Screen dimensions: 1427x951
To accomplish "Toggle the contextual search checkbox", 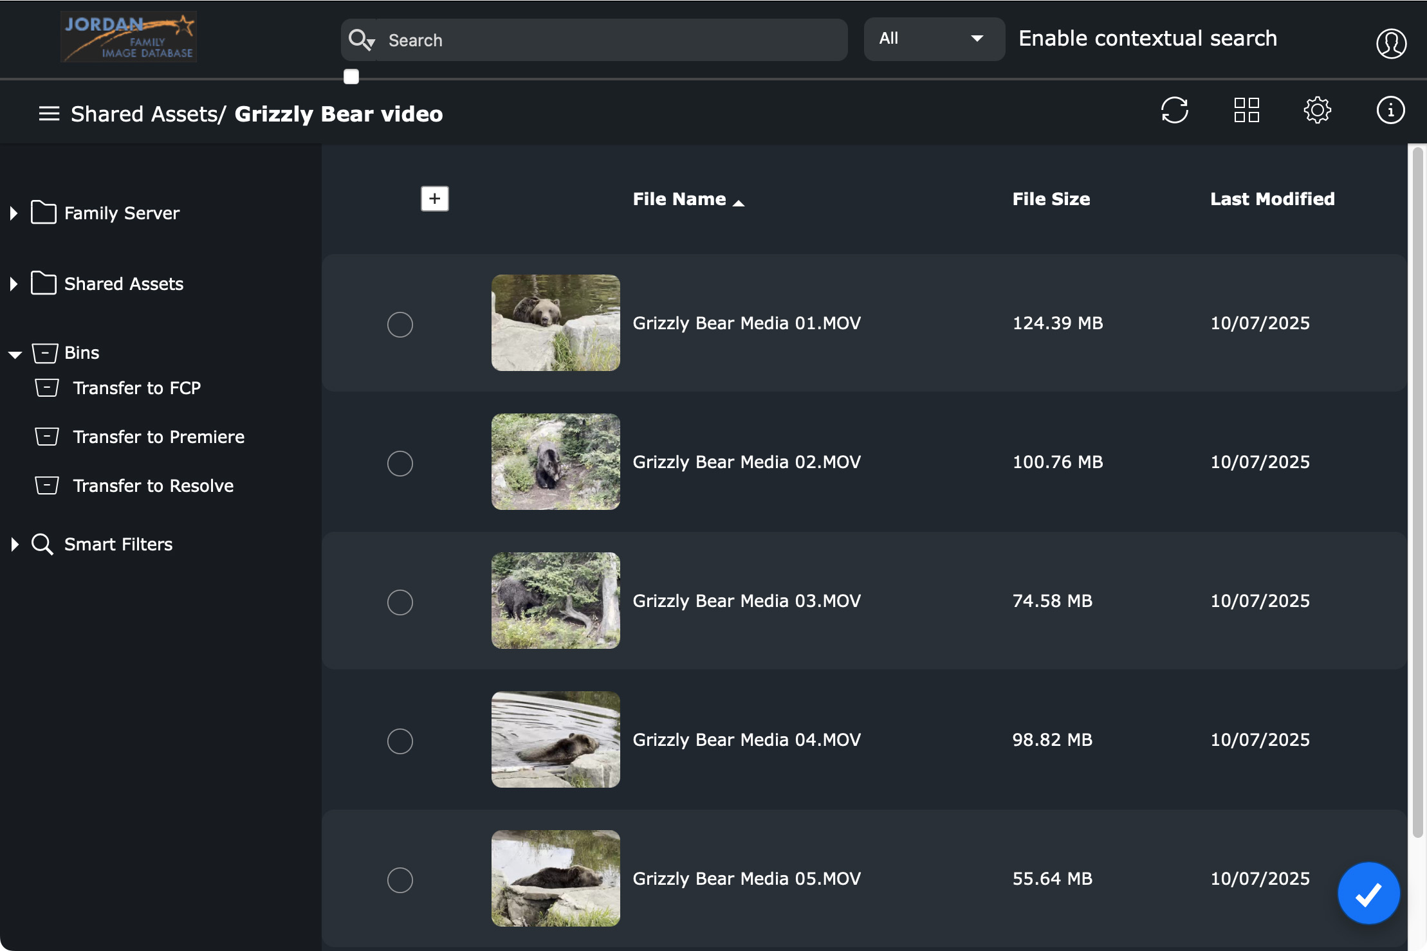I will (x=351, y=77).
